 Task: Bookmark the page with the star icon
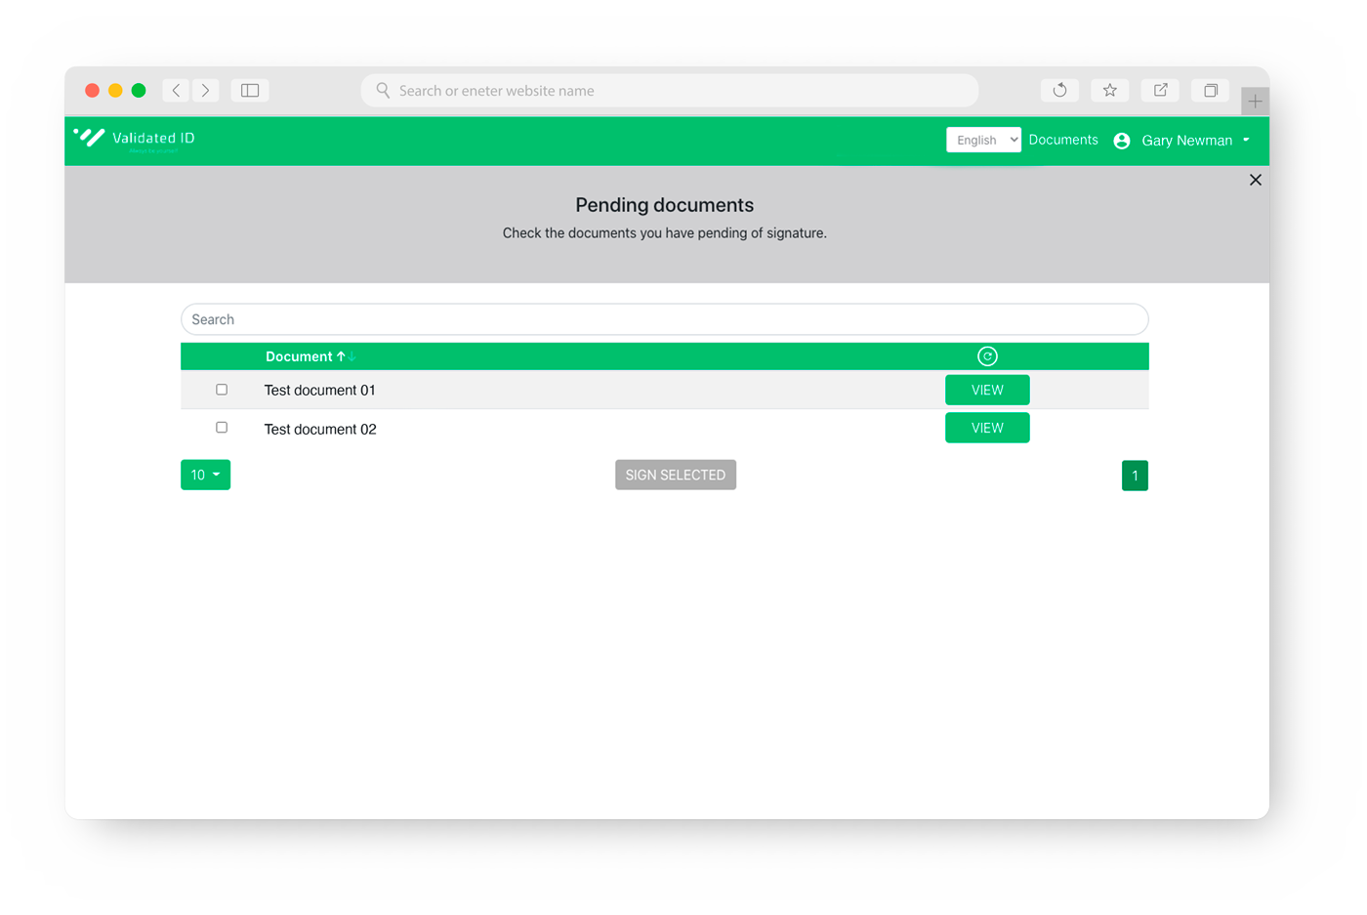1109,89
